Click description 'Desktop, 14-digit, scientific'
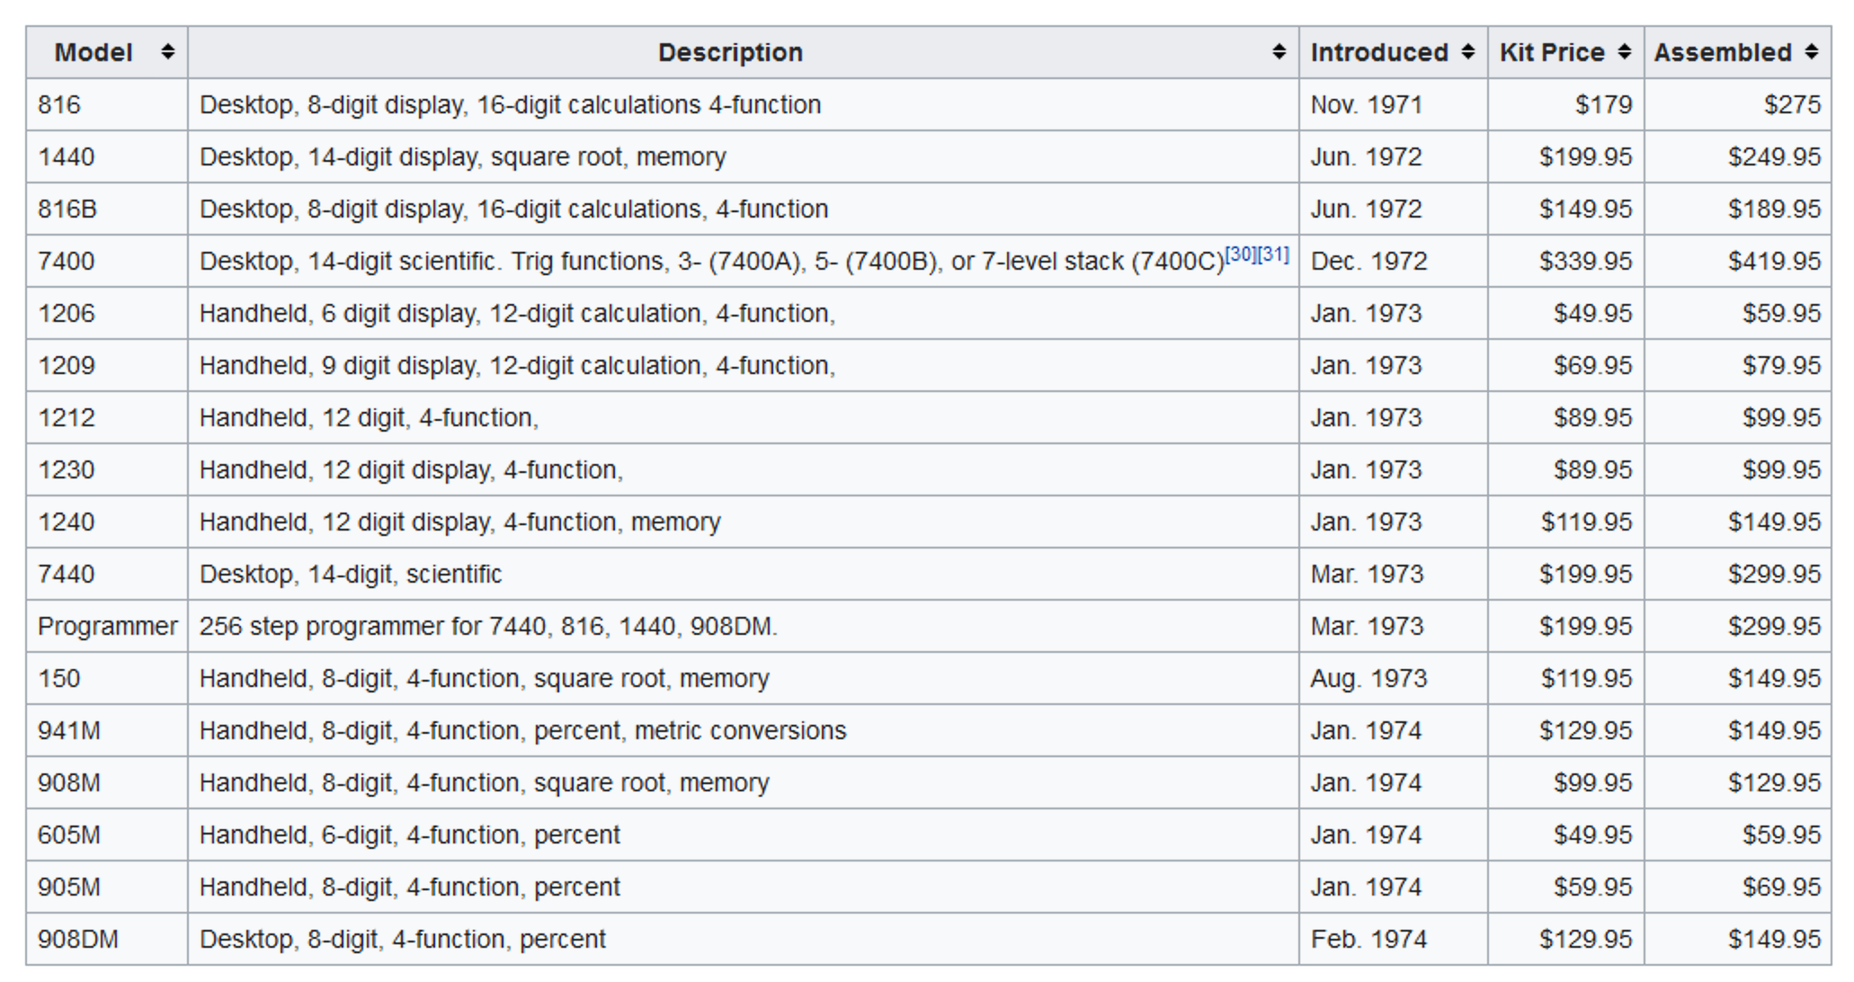1854x982 pixels. pos(351,574)
